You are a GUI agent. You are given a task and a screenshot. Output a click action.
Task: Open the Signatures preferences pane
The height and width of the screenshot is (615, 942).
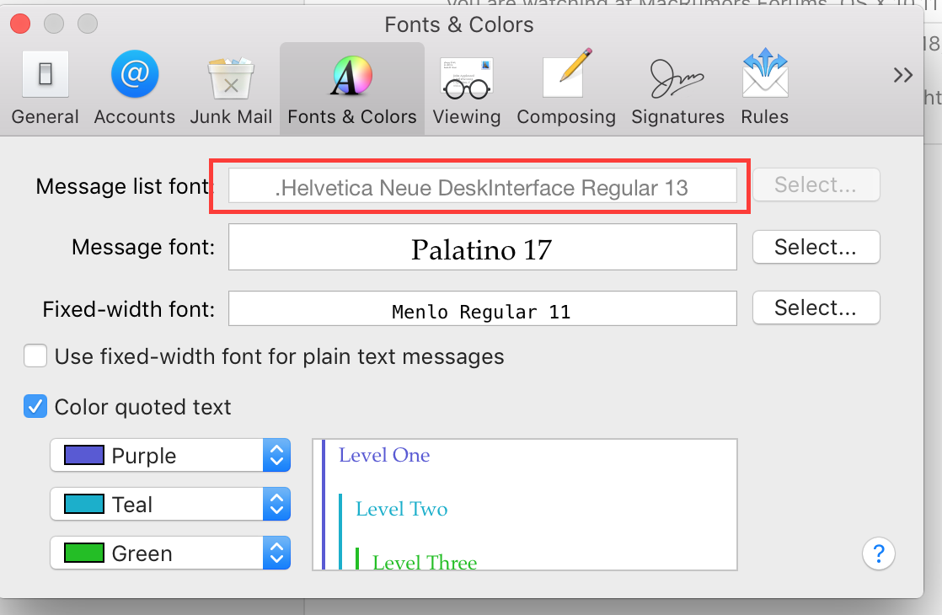pos(677,88)
